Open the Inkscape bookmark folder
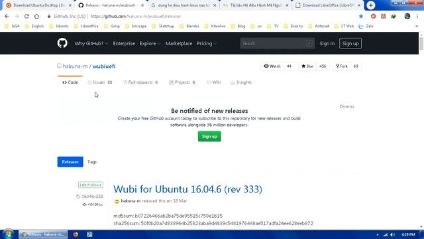Image resolution: width=424 pixels, height=239 pixels. pos(136,27)
